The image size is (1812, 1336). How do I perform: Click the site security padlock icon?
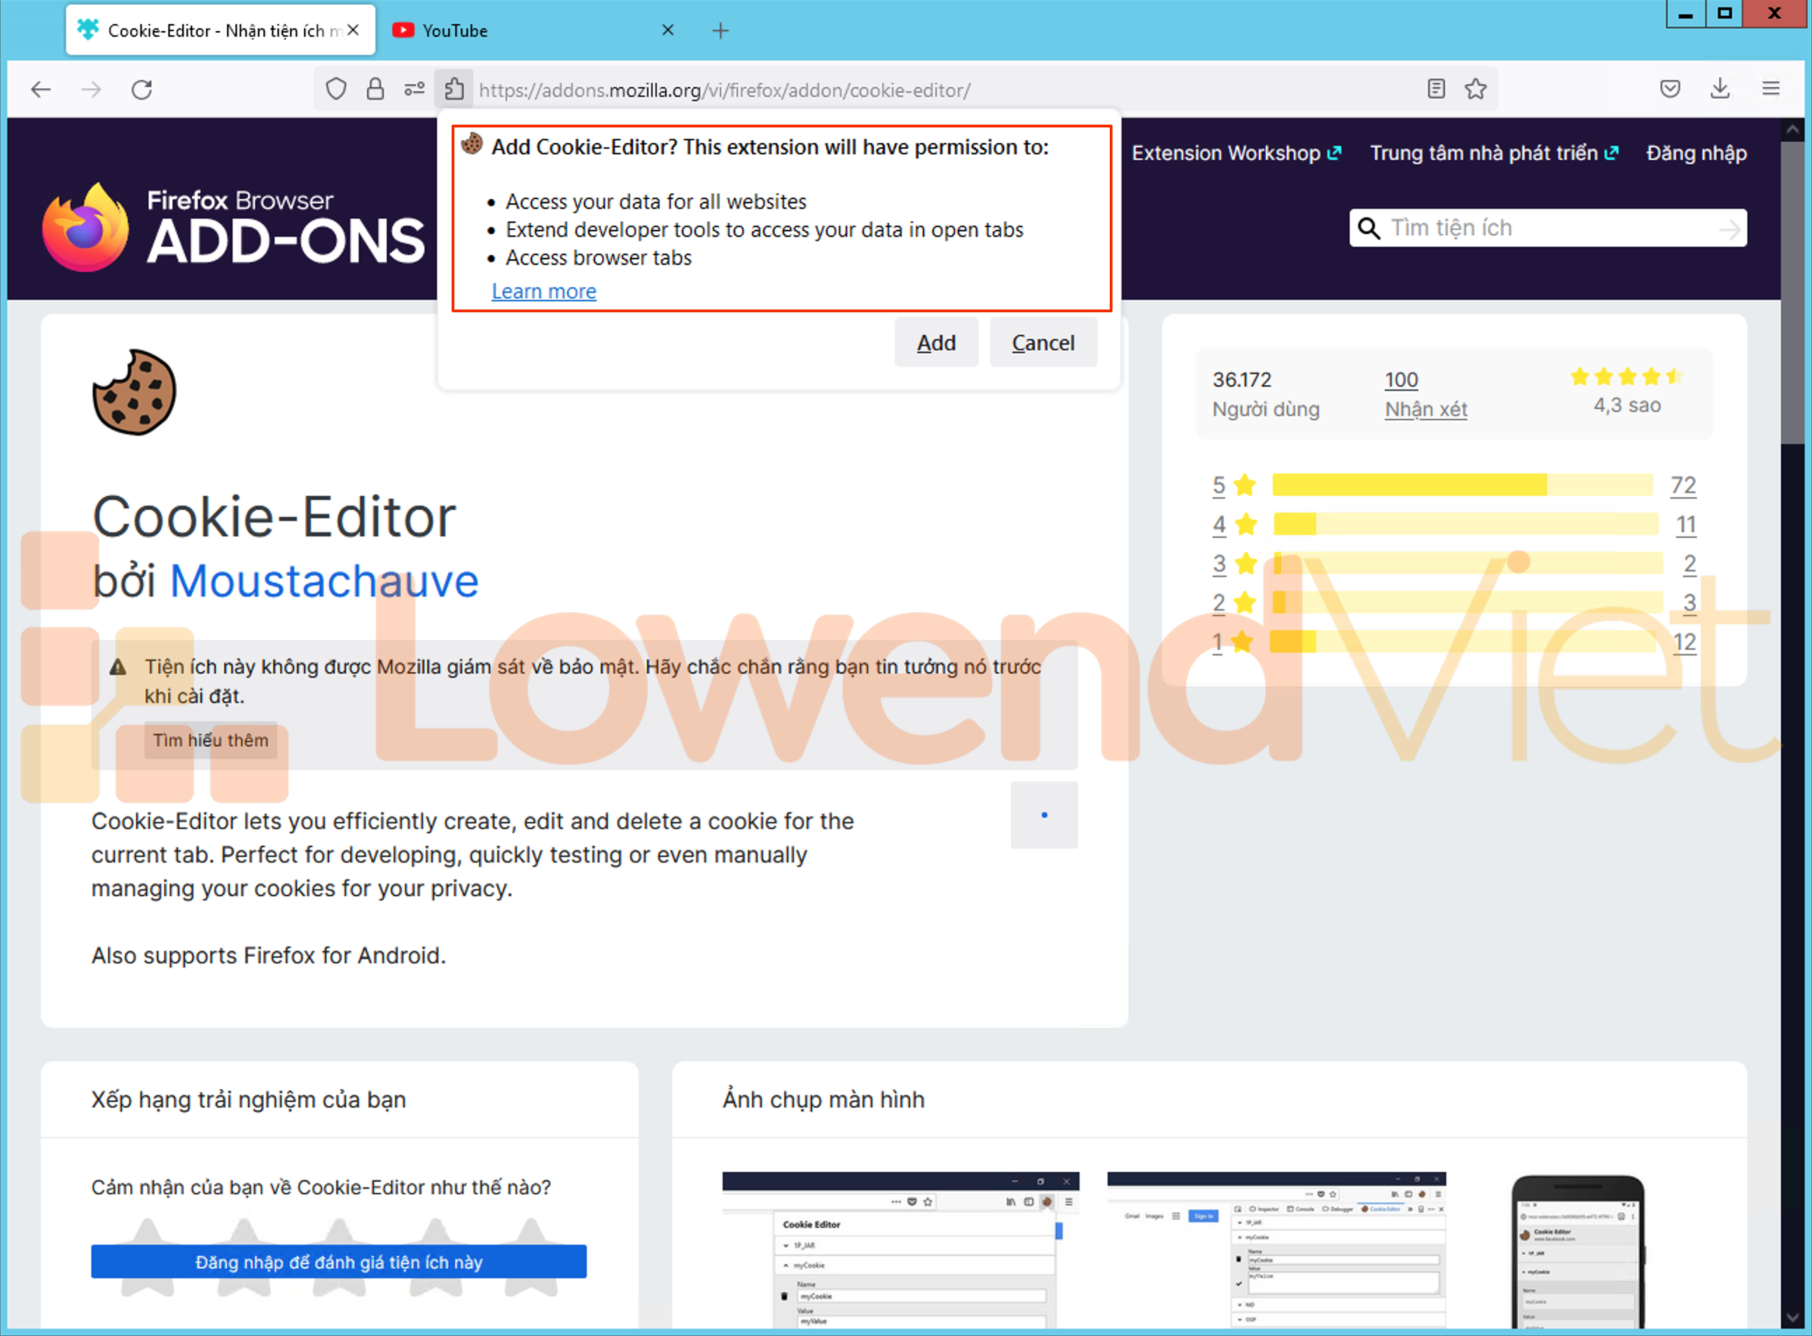pyautogui.click(x=375, y=89)
